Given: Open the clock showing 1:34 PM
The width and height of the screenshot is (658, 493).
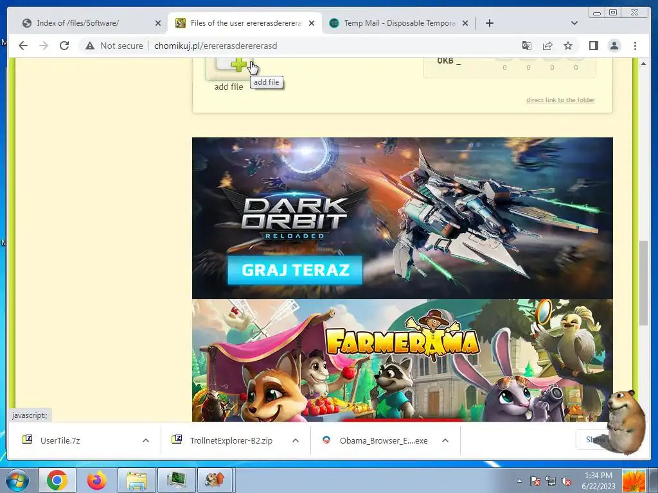Looking at the screenshot, I should point(598,481).
